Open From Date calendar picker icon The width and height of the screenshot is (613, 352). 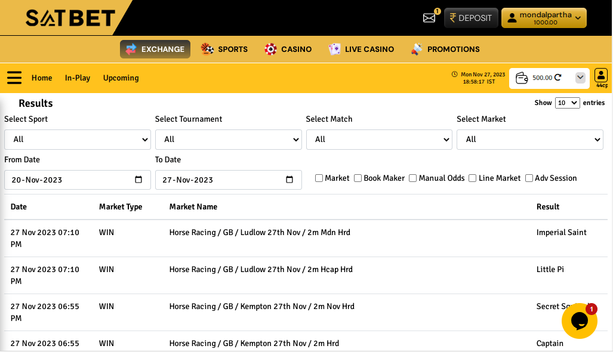[x=138, y=180]
